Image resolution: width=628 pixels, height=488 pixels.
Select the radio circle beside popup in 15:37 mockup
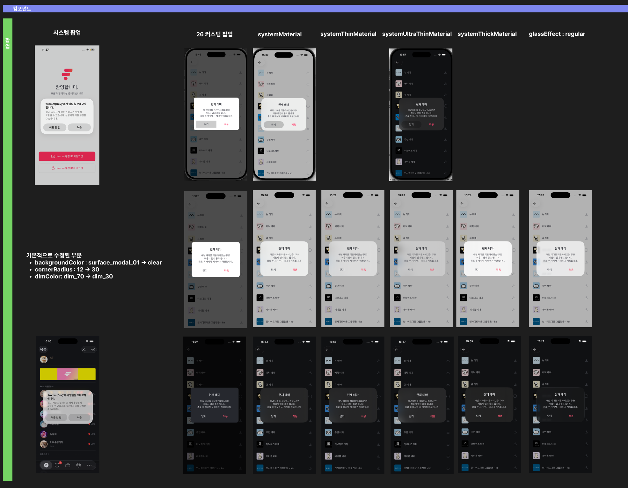point(308,106)
